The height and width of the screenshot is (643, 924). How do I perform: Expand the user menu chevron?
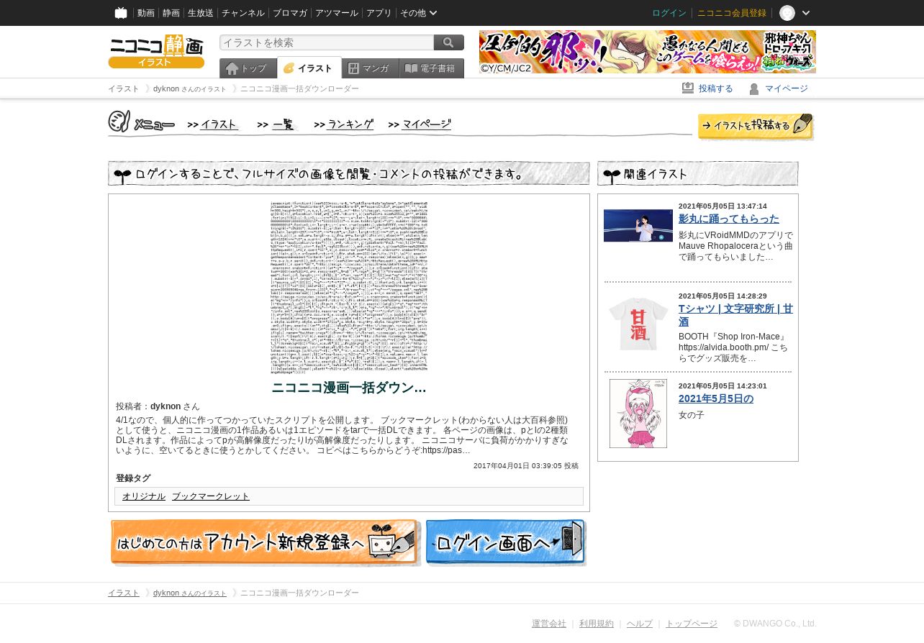[x=806, y=13]
